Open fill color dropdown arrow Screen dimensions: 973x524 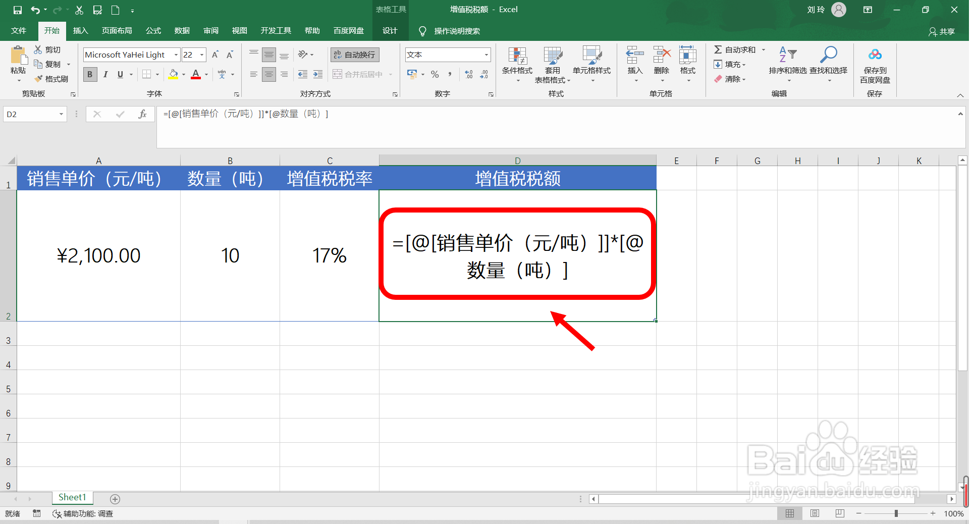(184, 74)
